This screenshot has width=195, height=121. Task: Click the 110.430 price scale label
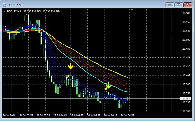(186, 66)
